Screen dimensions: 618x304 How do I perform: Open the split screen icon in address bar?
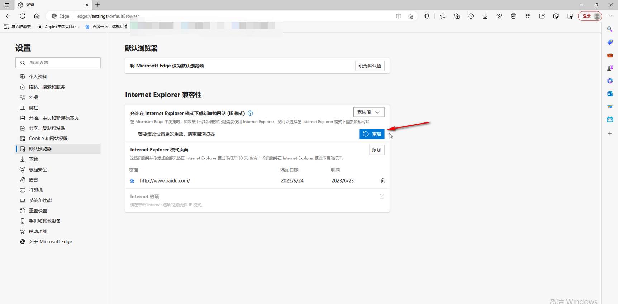399,16
